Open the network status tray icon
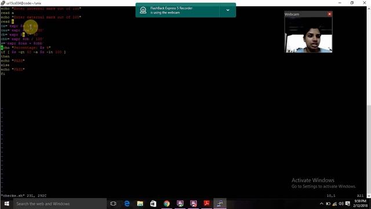 [x=334, y=204]
